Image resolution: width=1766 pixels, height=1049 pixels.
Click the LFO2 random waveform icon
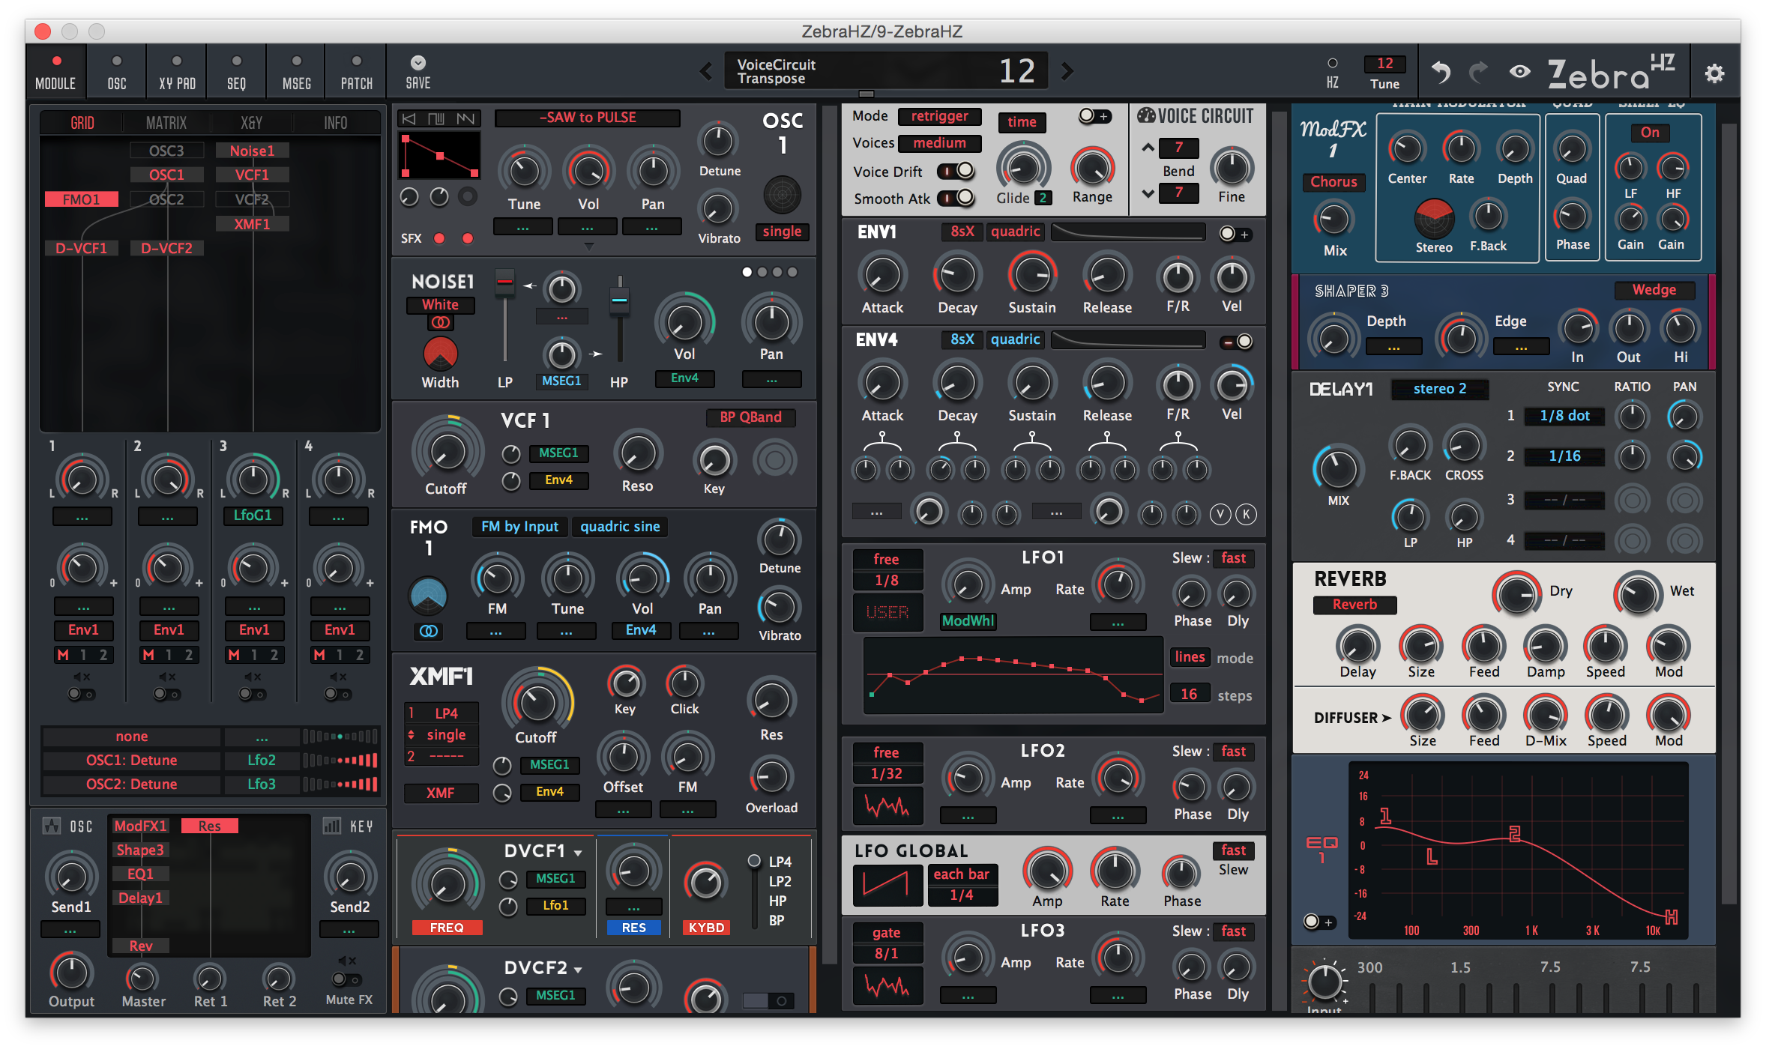point(887,805)
